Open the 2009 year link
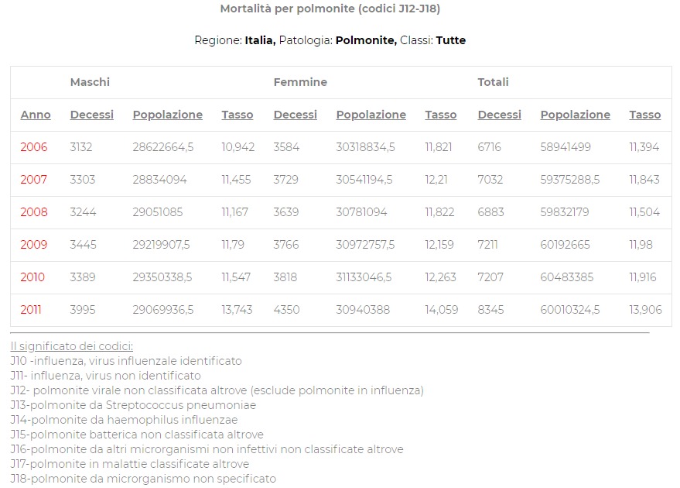 tap(33, 245)
